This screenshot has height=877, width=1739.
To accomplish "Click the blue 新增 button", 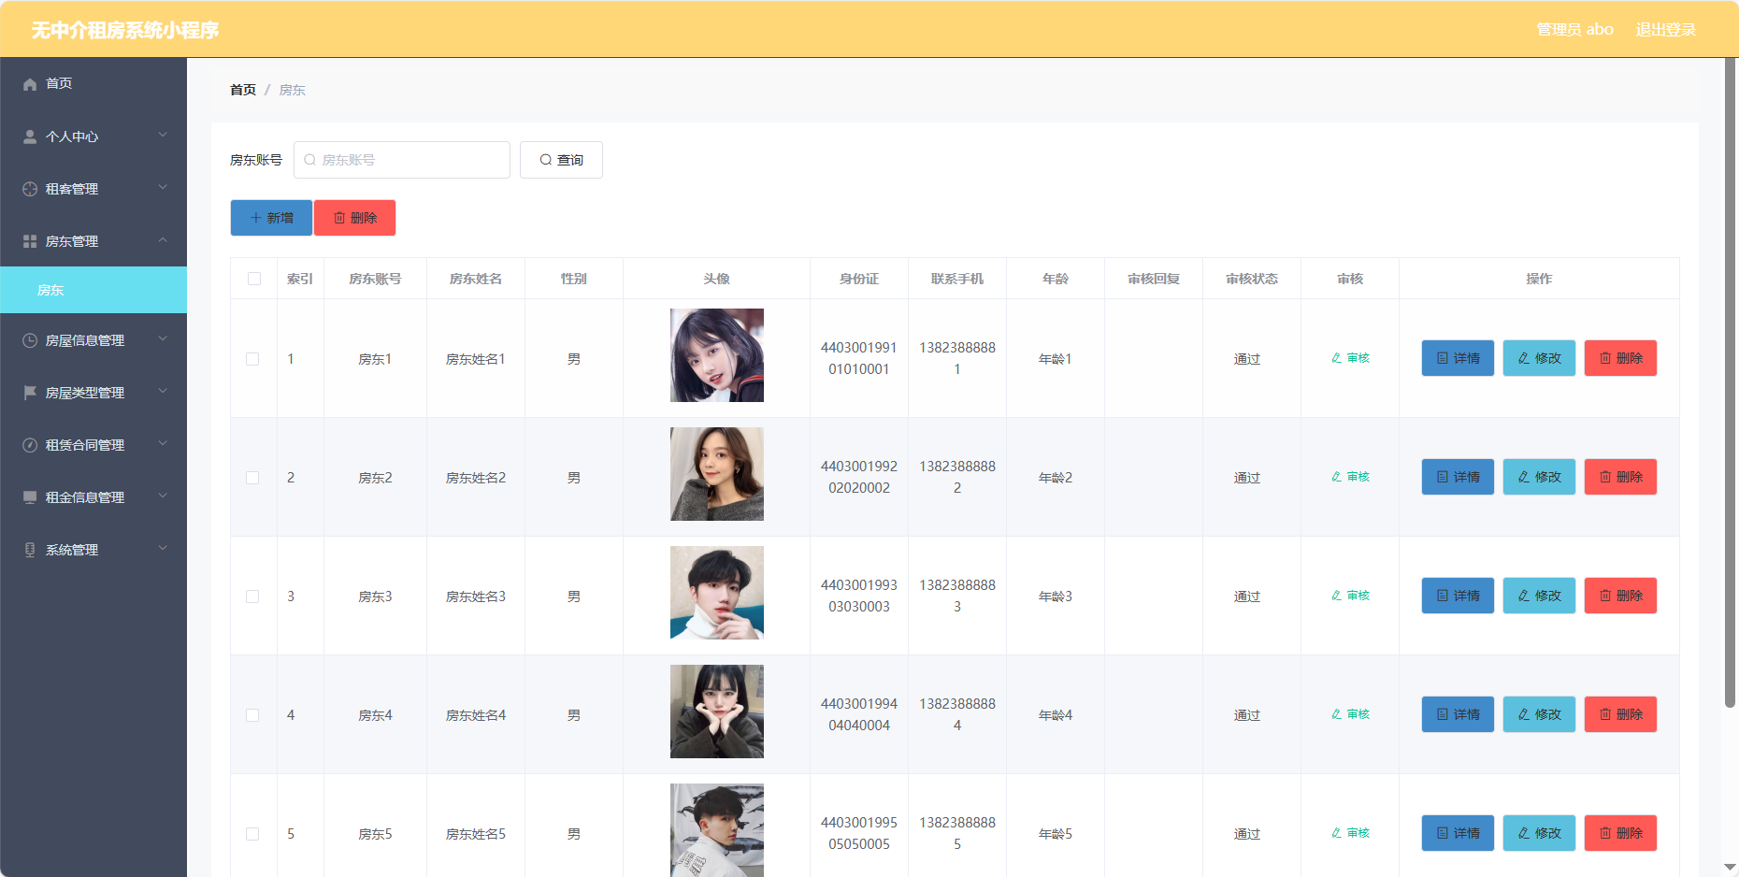I will (271, 218).
